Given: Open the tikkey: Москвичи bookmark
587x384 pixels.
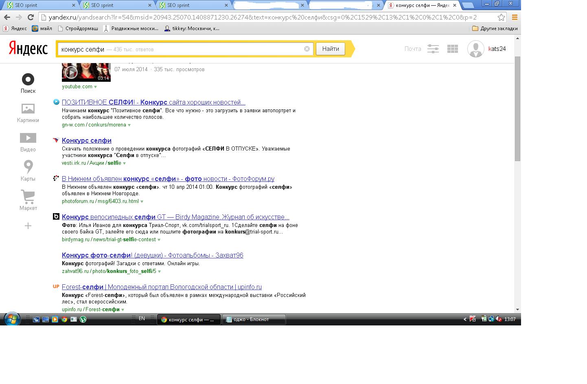Looking at the screenshot, I should (x=192, y=28).
